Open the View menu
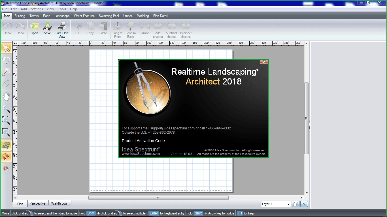Image resolution: width=387 pixels, height=217 pixels. coord(50,9)
